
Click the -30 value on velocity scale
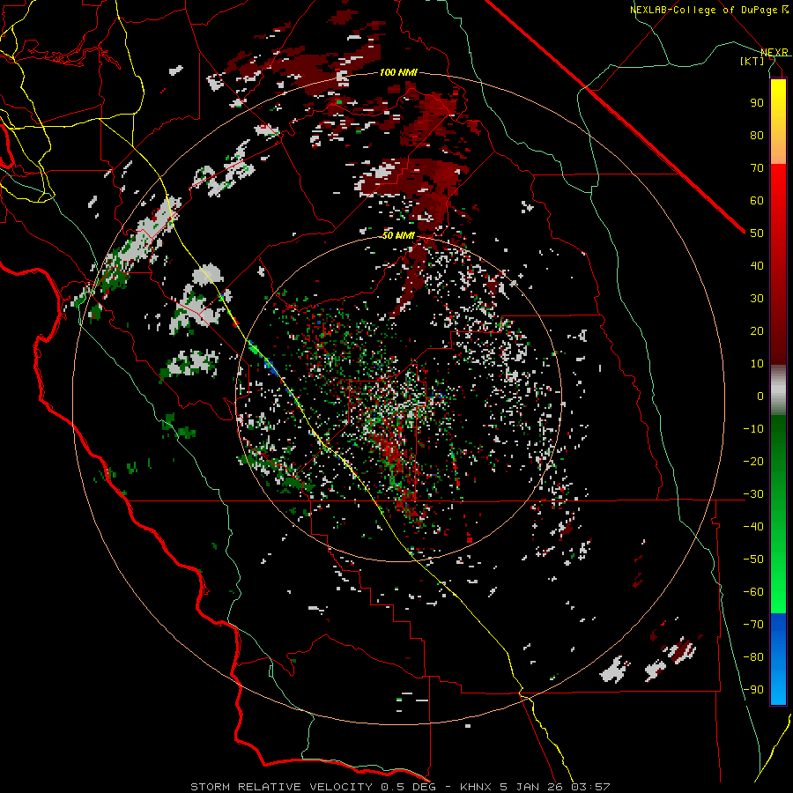point(753,494)
